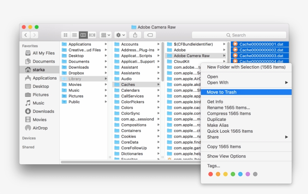Screen dimensions: 308x194
Task: Apply the green tag color
Action: tap(233, 174)
